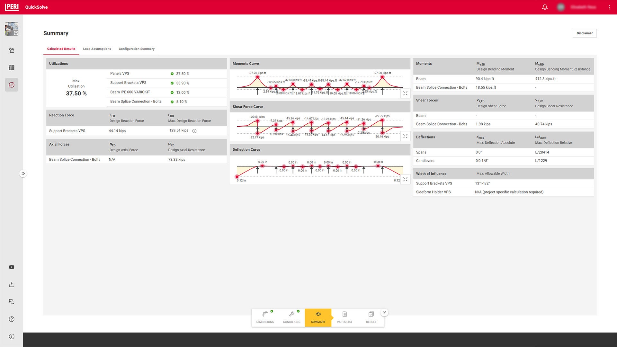Open the help question mark icon

pos(12,319)
